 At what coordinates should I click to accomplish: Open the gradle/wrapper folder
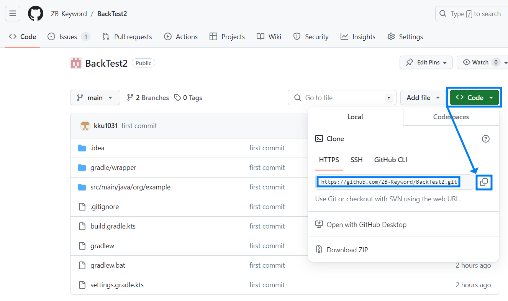click(x=113, y=168)
